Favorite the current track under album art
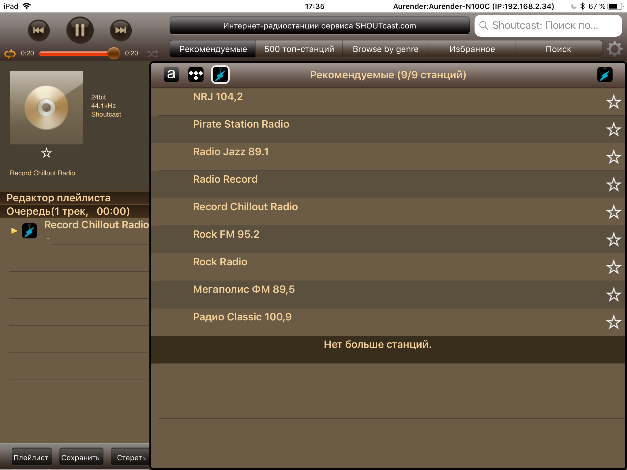This screenshot has width=627, height=470. [47, 153]
